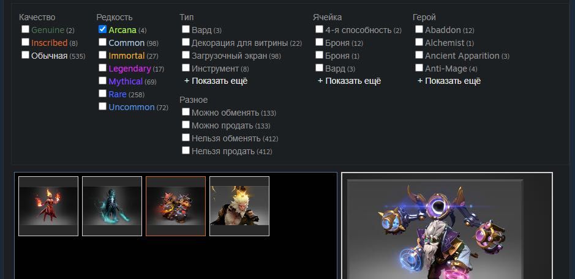Image resolution: width=575 pixels, height=279 pixels.
Task: Select the Abaddon hero checkbox
Action: pyautogui.click(x=419, y=29)
